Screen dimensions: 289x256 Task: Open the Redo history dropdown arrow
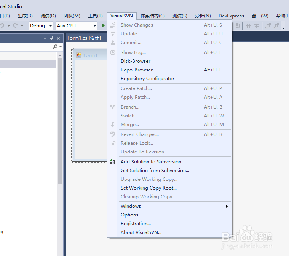(x=22, y=26)
